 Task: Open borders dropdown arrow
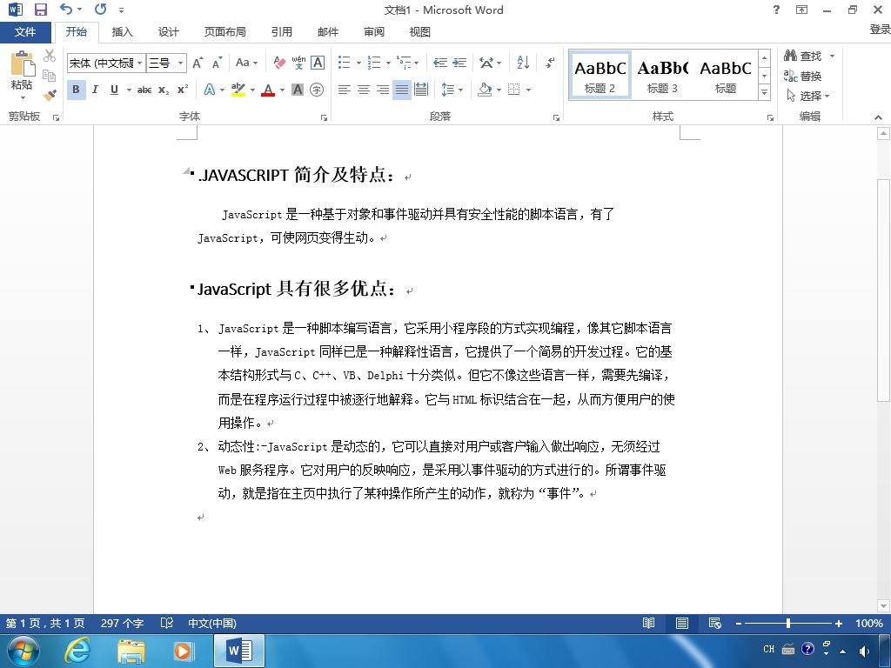click(x=528, y=90)
